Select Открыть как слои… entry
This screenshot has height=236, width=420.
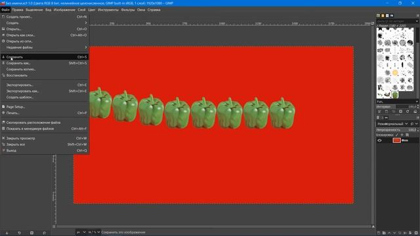pyautogui.click(x=45, y=35)
